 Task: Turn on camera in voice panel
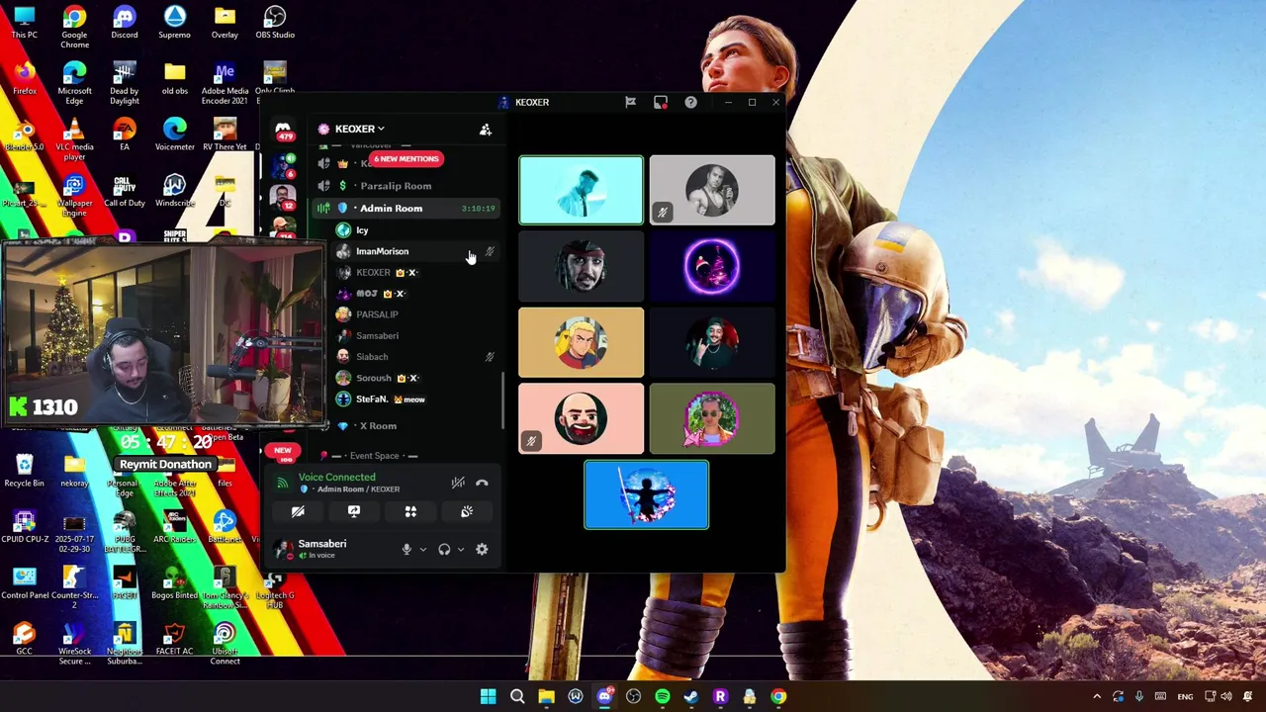coord(298,511)
